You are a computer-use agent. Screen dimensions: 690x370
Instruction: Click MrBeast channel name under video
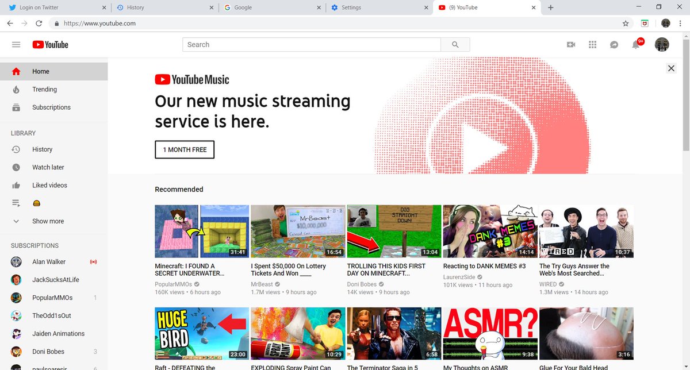point(262,284)
